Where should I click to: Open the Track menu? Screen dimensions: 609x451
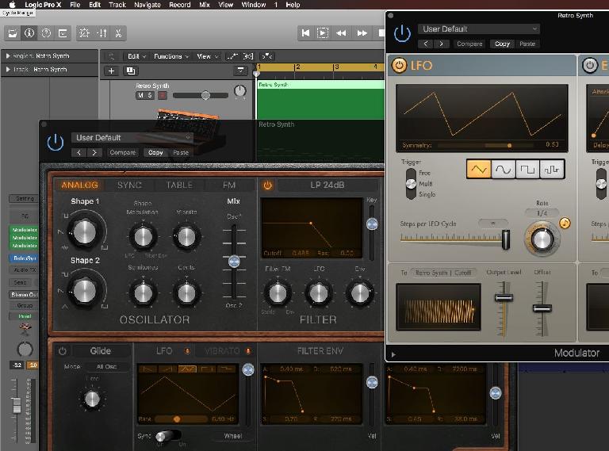(117, 5)
